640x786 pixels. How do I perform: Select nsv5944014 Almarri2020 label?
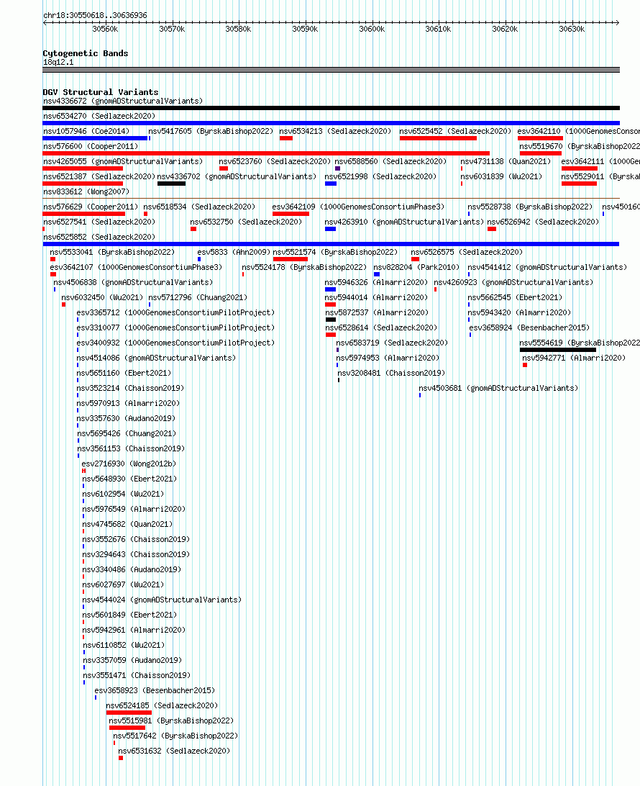pyautogui.click(x=376, y=297)
